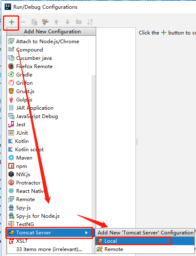Click the Copy Configuration toolbar icon
Screen dimensions: 196x256
tap(34, 22)
